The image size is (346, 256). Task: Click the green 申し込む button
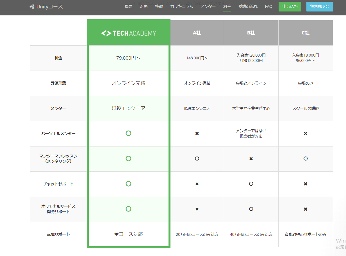pyautogui.click(x=290, y=6)
